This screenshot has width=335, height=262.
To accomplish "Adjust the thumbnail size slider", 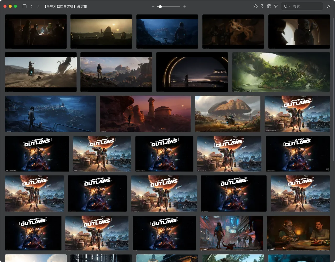I will 169,6.
